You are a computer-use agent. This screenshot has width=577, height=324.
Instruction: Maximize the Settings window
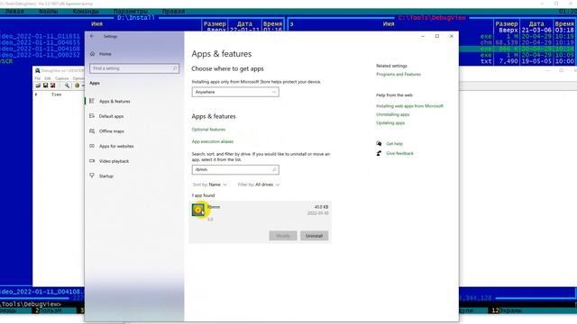point(437,36)
